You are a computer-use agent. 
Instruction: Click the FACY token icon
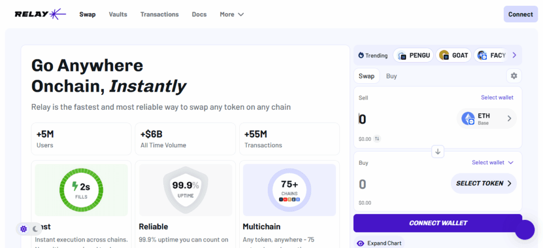point(482,55)
